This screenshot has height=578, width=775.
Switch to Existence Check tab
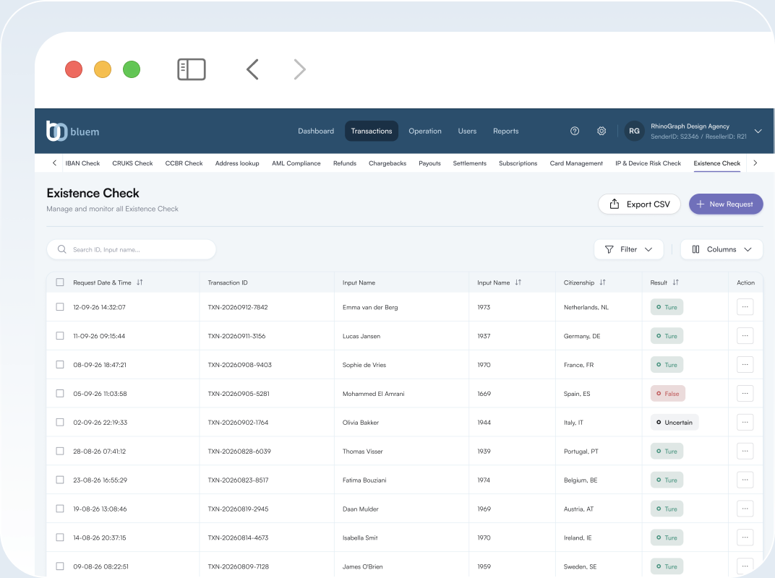coord(716,163)
